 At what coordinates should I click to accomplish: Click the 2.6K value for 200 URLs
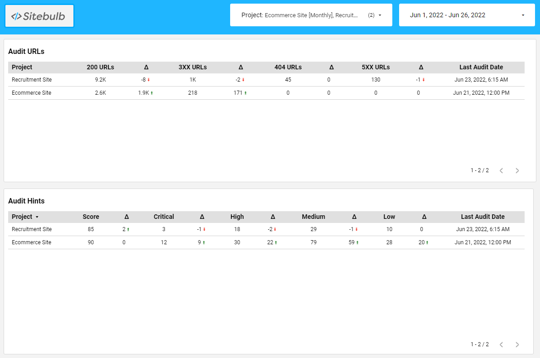click(101, 93)
